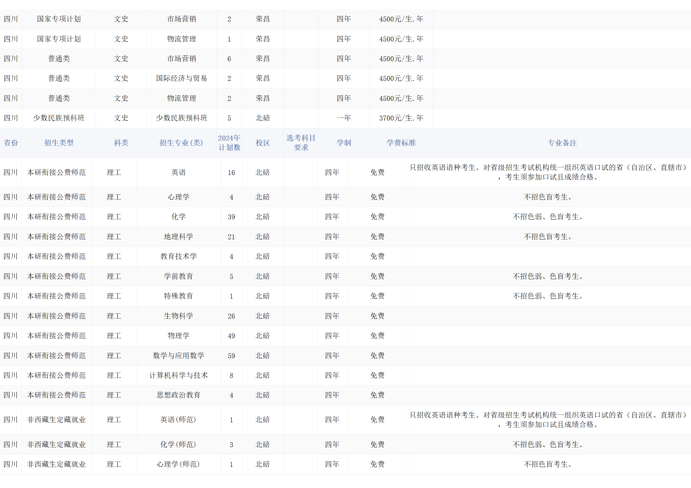Click the 学费标准 column header
This screenshot has height=488, width=691.
coord(401,143)
